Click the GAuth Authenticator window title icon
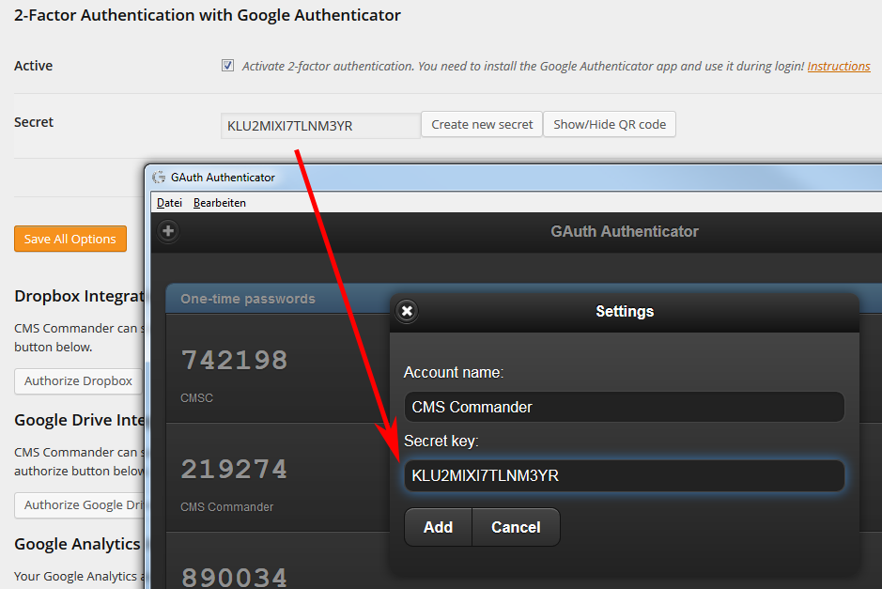 pyautogui.click(x=159, y=178)
